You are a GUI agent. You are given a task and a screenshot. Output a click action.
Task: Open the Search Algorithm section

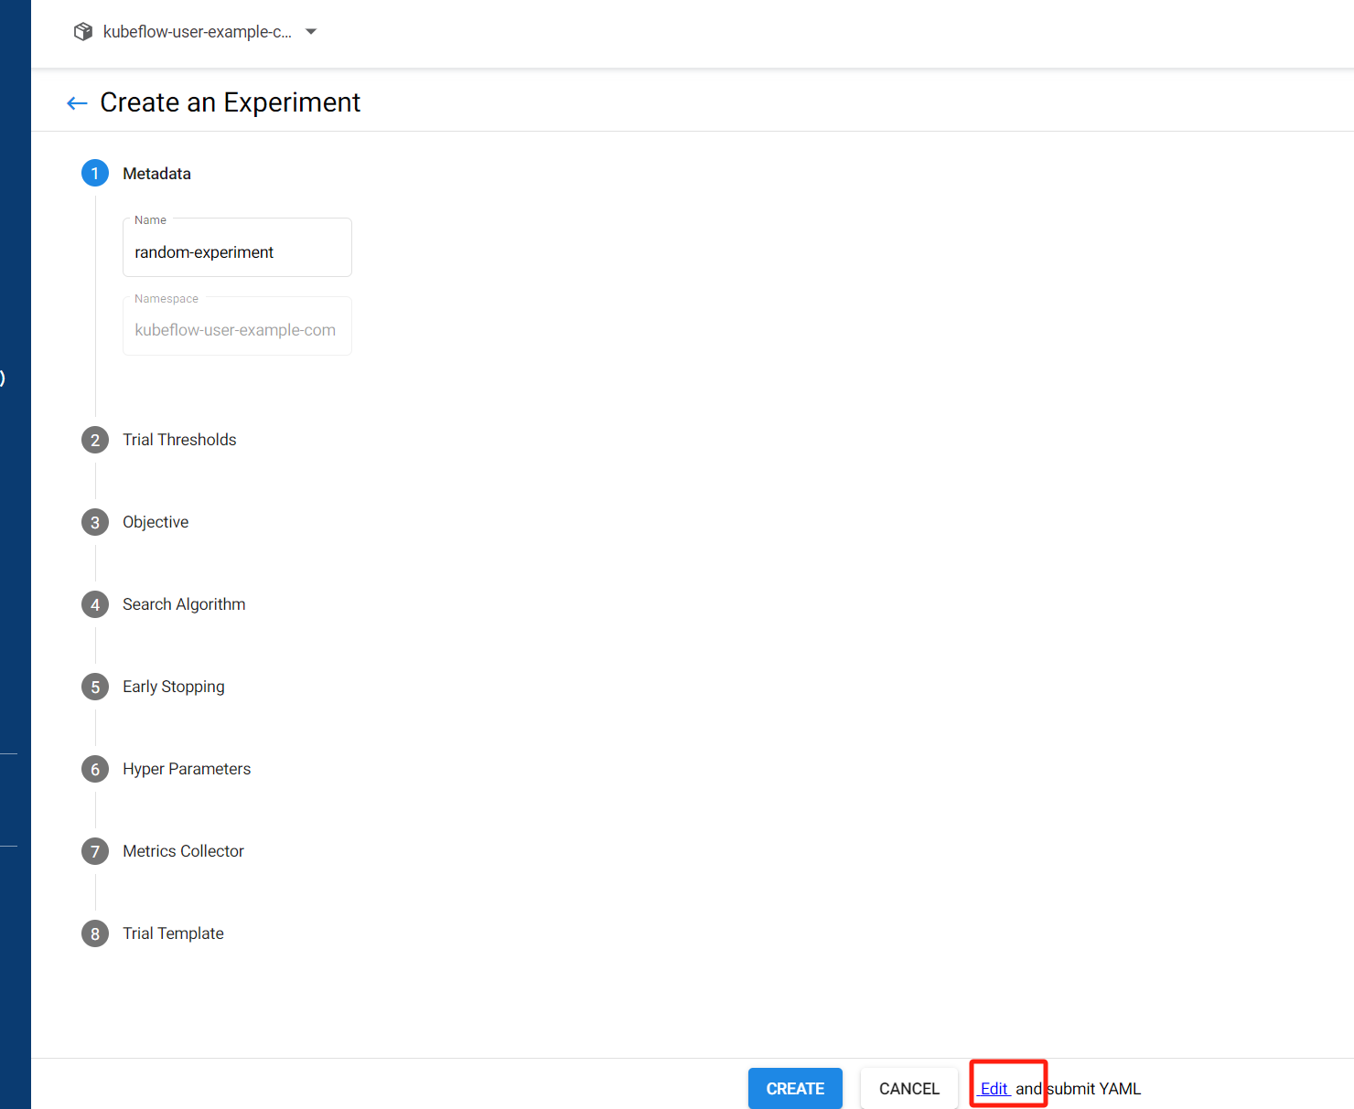tap(184, 604)
